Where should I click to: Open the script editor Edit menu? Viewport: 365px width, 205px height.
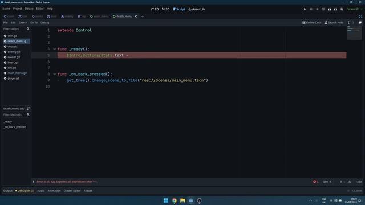click(13, 23)
